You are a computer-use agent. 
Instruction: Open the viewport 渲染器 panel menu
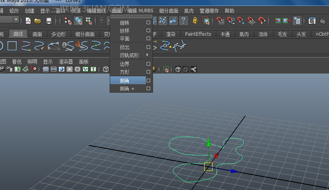point(66,62)
